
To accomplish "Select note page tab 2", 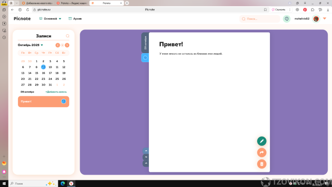I will [x=146, y=157].
